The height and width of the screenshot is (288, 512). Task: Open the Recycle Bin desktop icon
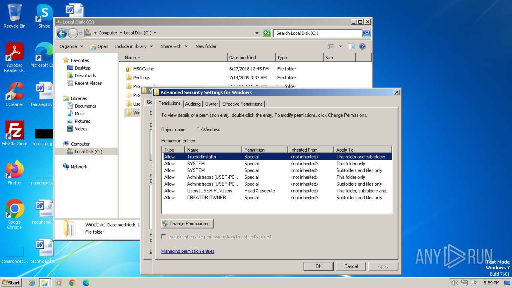(x=14, y=16)
